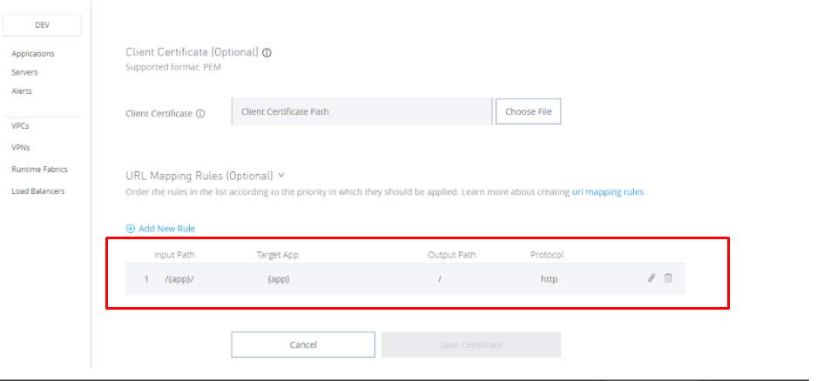Open the DEV environment selector
Image resolution: width=817 pixels, height=381 pixels.
coord(42,24)
